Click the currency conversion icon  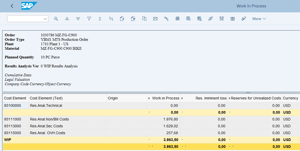[211, 19]
